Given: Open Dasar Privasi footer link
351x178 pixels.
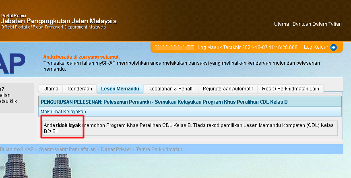Looking at the screenshot, I should (116, 149).
